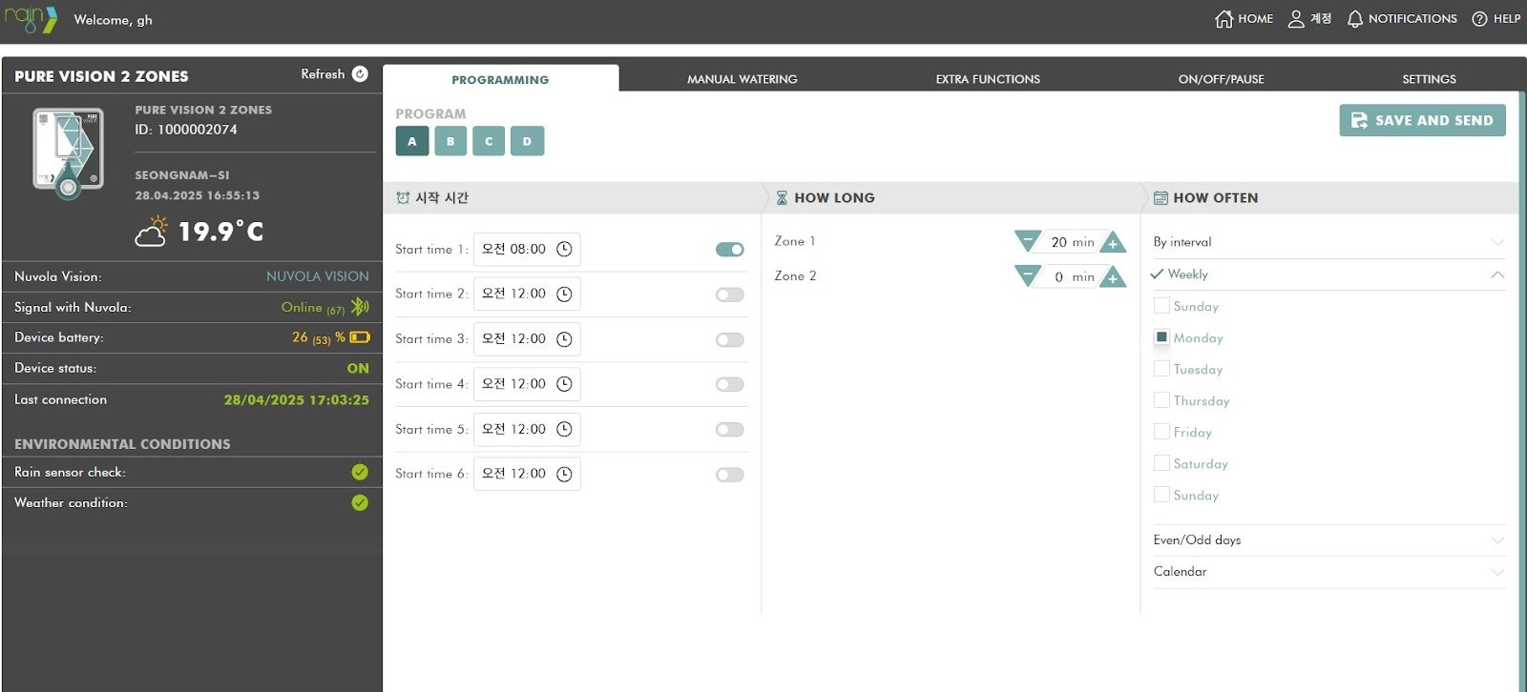Click the calendar icon beside HOW OFTEN
The image size is (1527, 692).
1161,198
